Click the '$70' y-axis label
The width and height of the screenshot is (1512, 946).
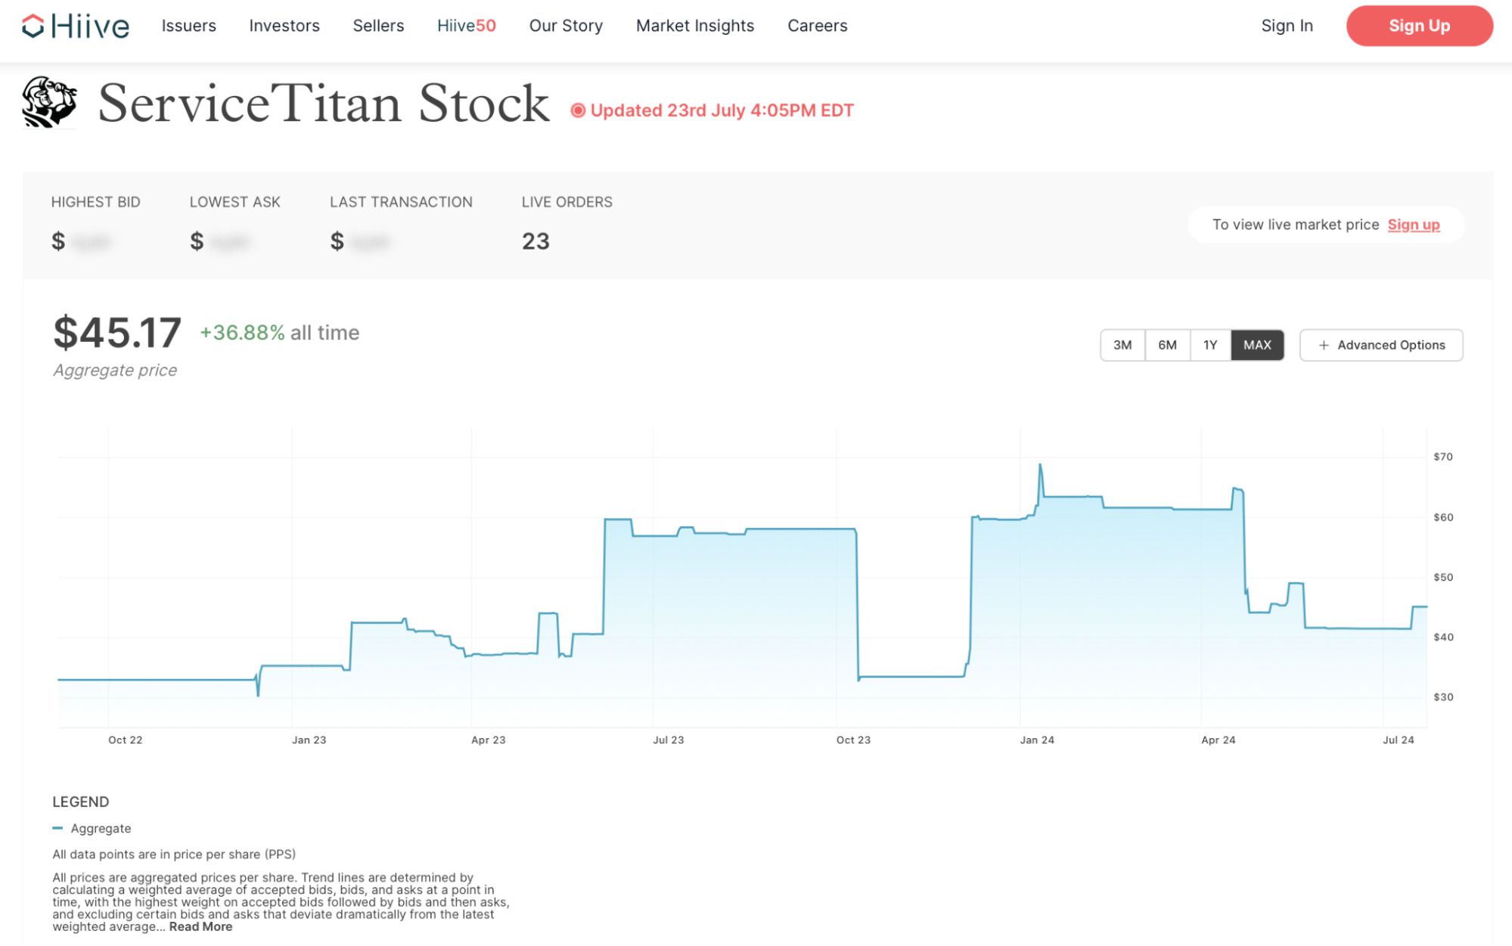click(x=1443, y=457)
